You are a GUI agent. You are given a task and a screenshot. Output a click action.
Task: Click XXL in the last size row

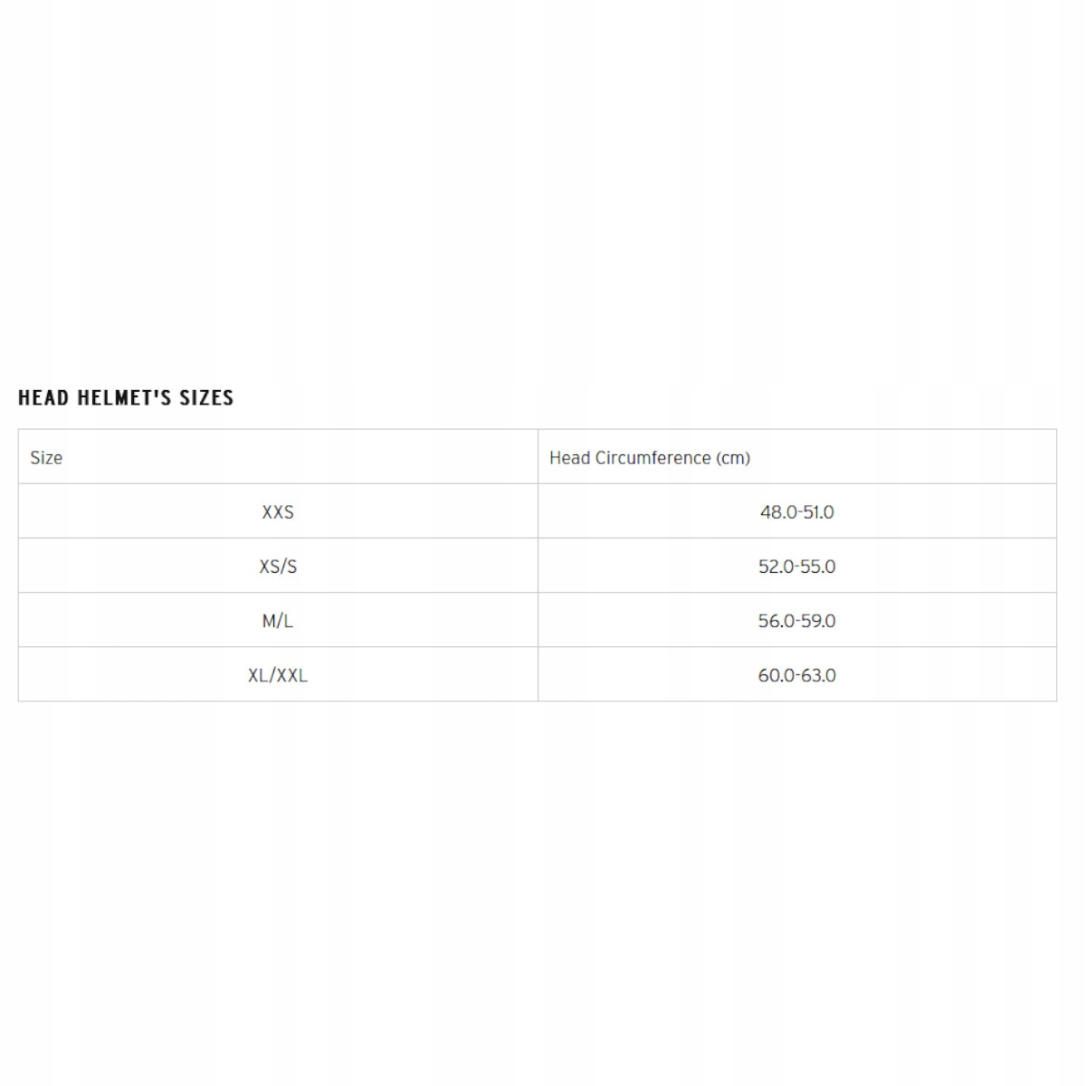point(290,675)
